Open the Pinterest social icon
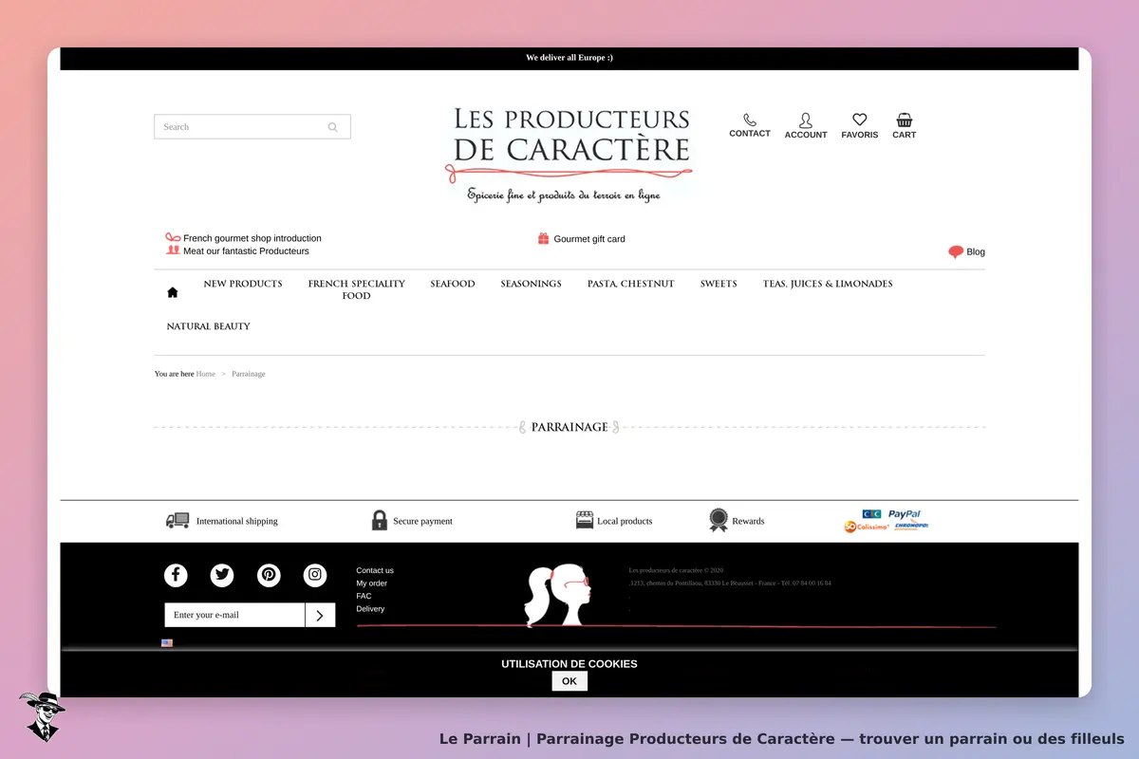The width and height of the screenshot is (1139, 759). [269, 575]
